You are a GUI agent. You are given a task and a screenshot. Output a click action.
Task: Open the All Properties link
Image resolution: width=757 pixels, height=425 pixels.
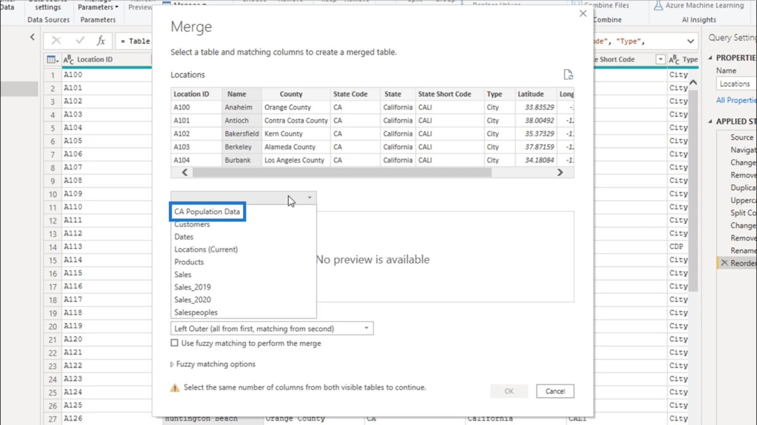(x=736, y=100)
